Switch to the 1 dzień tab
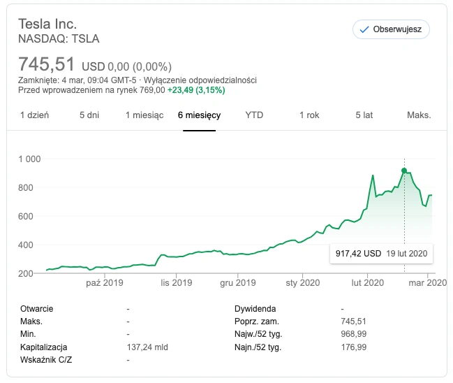Screen dimensions: 453x383 pos(34,115)
